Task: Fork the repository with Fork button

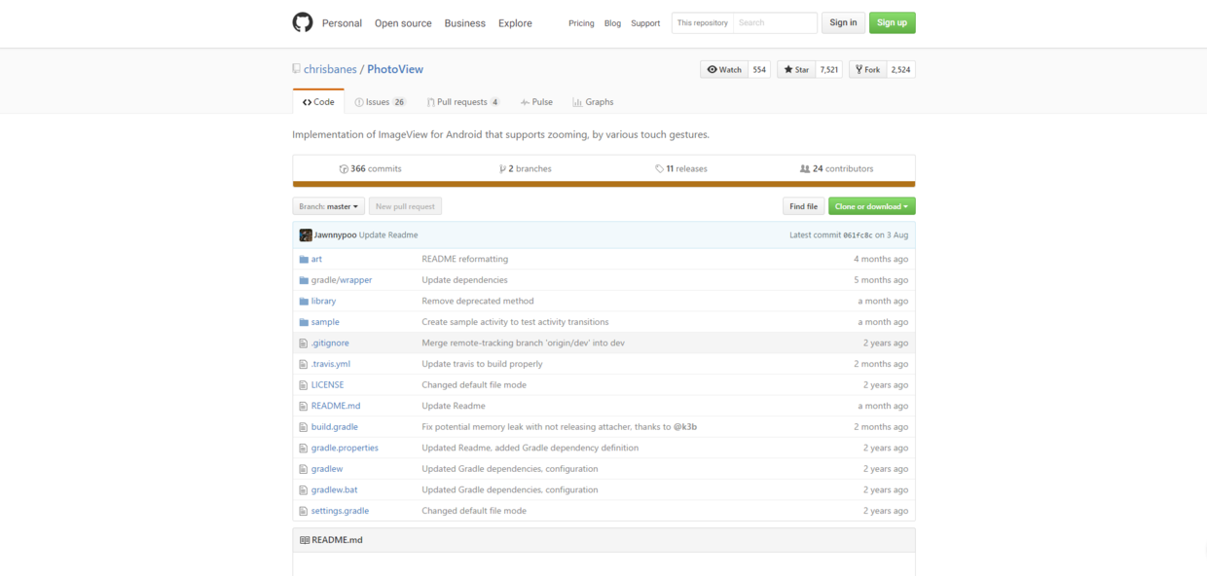Action: click(865, 70)
